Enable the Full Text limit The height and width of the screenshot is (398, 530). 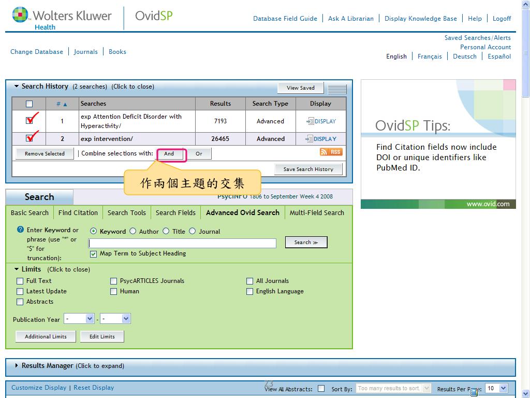[x=20, y=281]
